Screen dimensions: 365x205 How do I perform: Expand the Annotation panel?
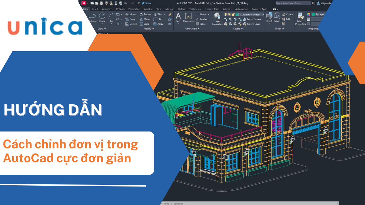(x=192, y=29)
